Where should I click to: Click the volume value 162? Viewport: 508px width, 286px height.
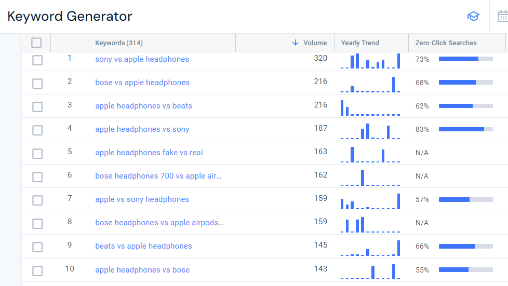[320, 175]
